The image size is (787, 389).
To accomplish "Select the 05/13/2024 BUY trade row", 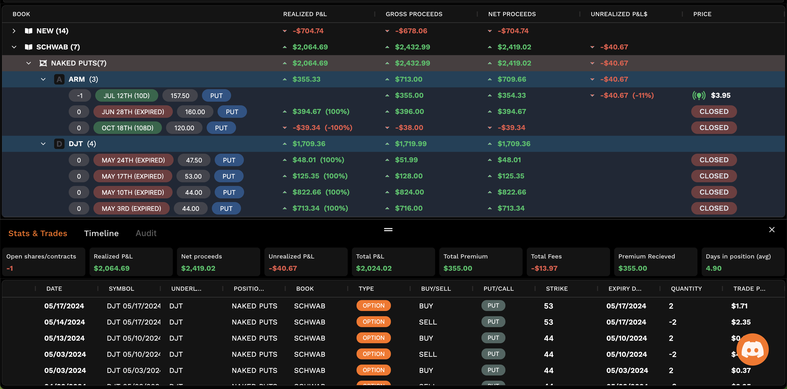I will tap(393, 338).
